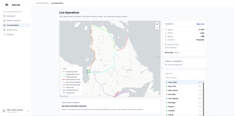
Task: Click the Live Operations broadcast icon
Action: (x=4, y=25)
